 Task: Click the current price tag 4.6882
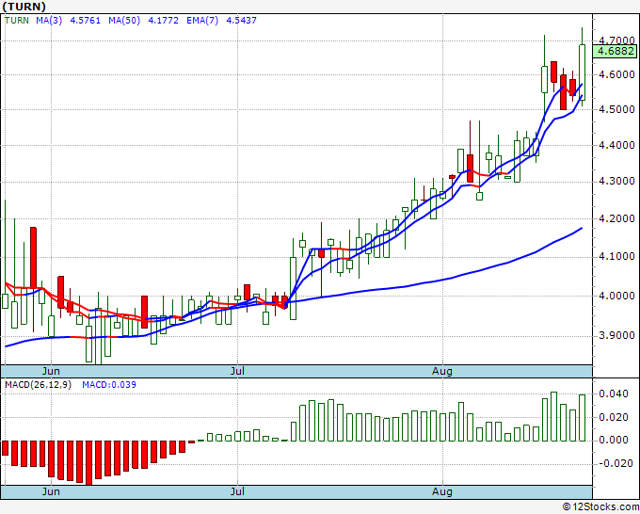615,51
